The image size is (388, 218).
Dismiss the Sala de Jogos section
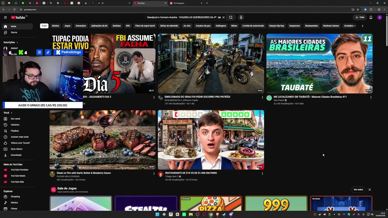click(370, 190)
